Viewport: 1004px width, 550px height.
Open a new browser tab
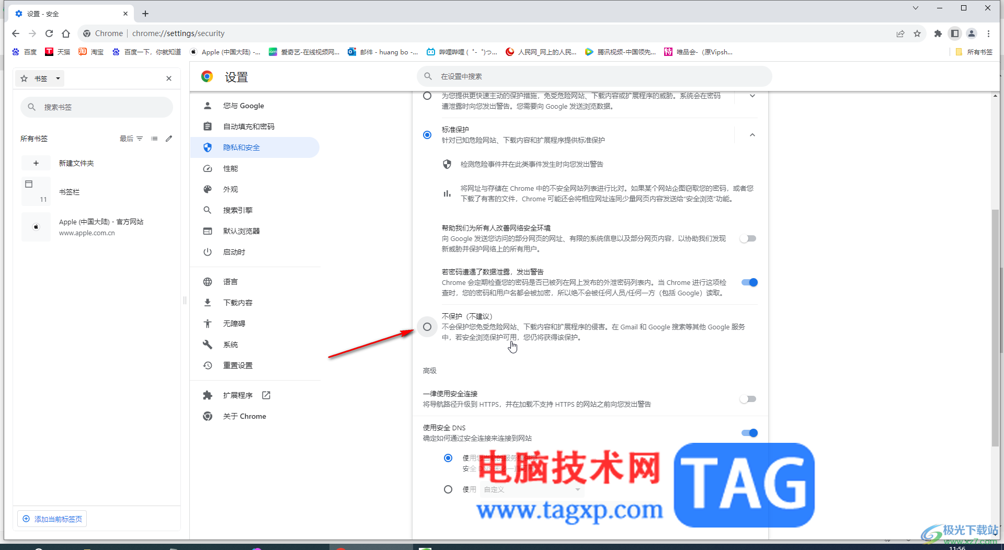pyautogui.click(x=145, y=14)
